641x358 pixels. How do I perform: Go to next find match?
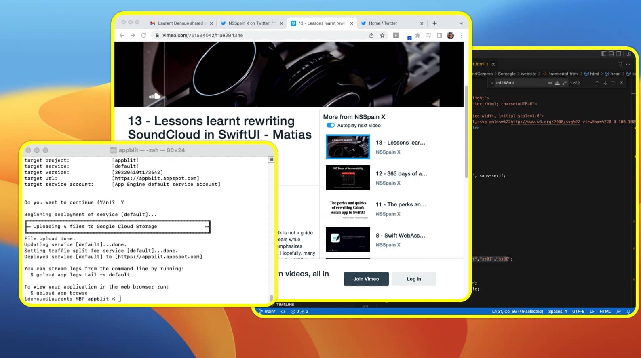pyautogui.click(x=605, y=83)
